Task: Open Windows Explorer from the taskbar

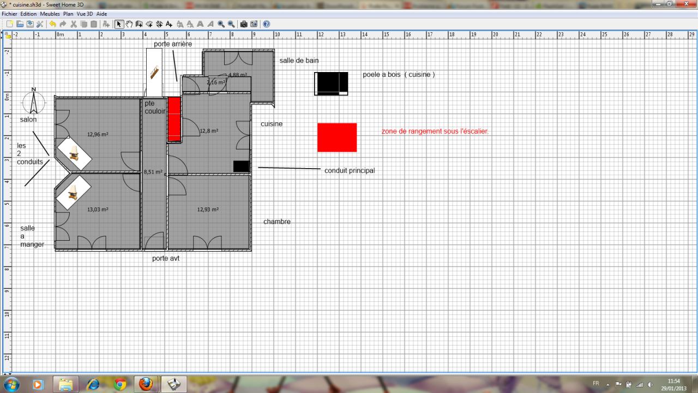Action: point(65,384)
